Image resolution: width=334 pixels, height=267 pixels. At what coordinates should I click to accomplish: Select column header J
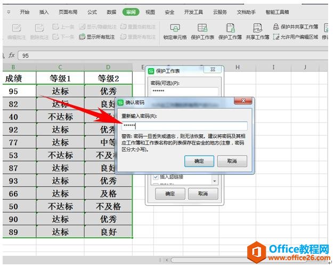(x=305, y=67)
